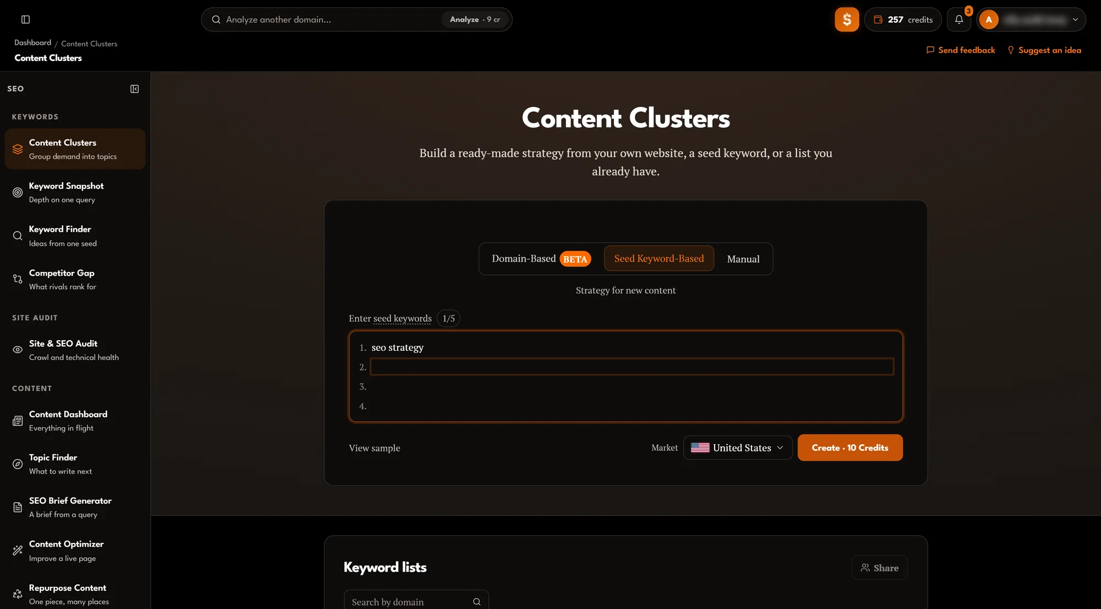Click the people icon on Share button
The width and height of the screenshot is (1101, 609).
point(865,568)
